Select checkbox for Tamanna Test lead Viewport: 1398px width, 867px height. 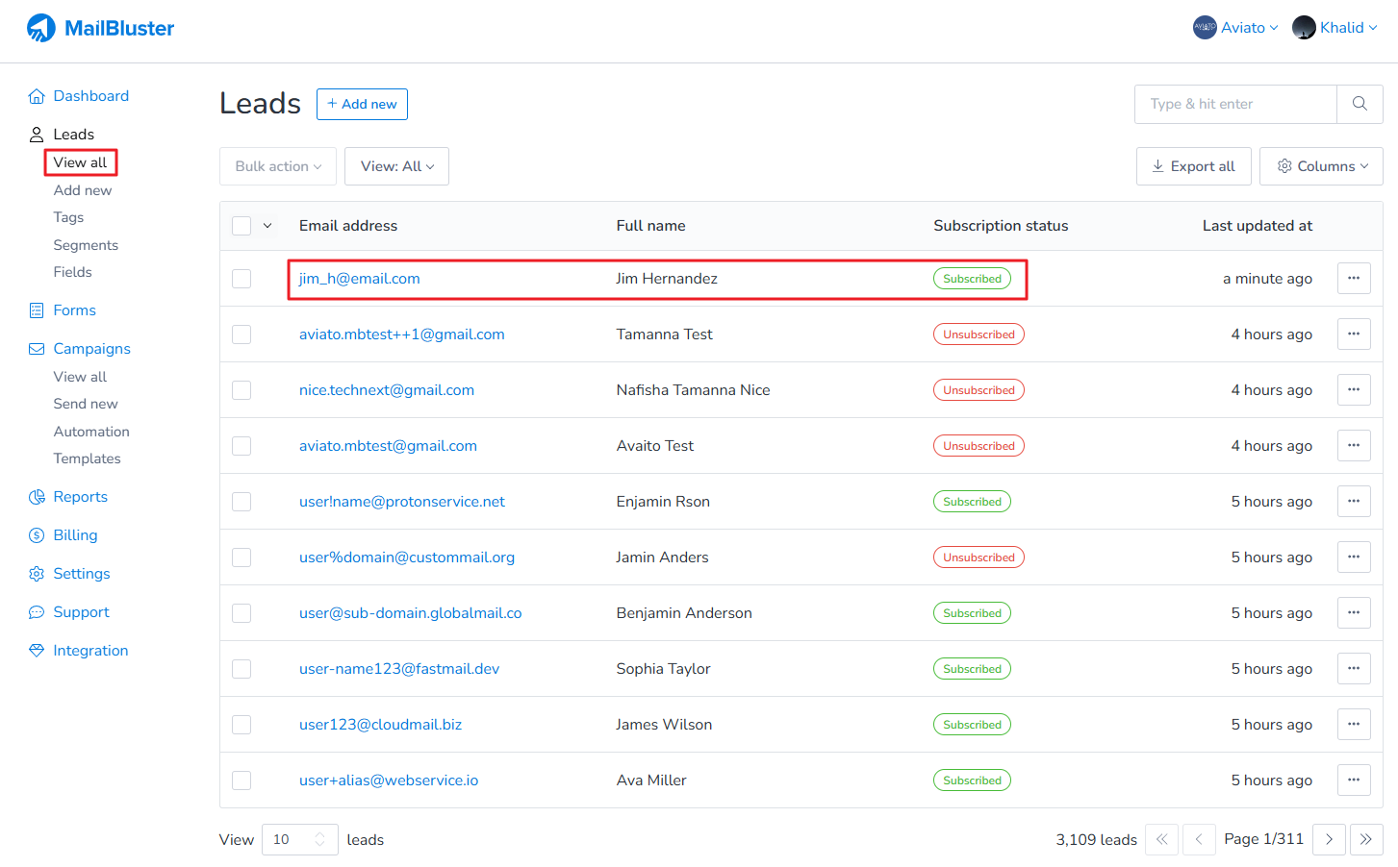click(241, 334)
